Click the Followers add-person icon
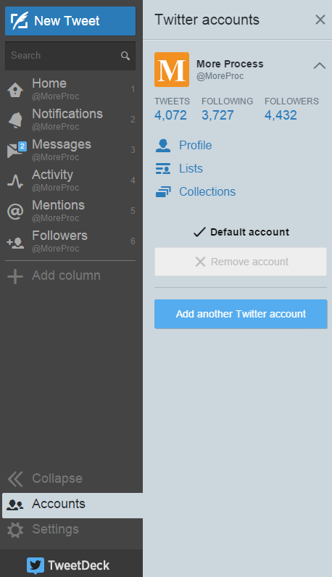 15,243
